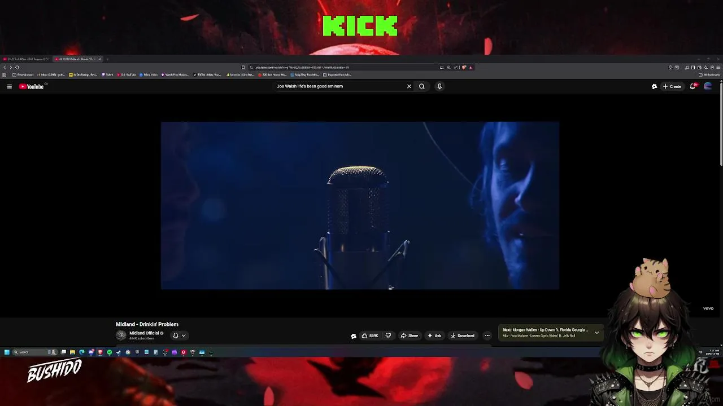Viewport: 723px width, 406px height.
Task: Share the Midland video
Action: pyautogui.click(x=410, y=336)
